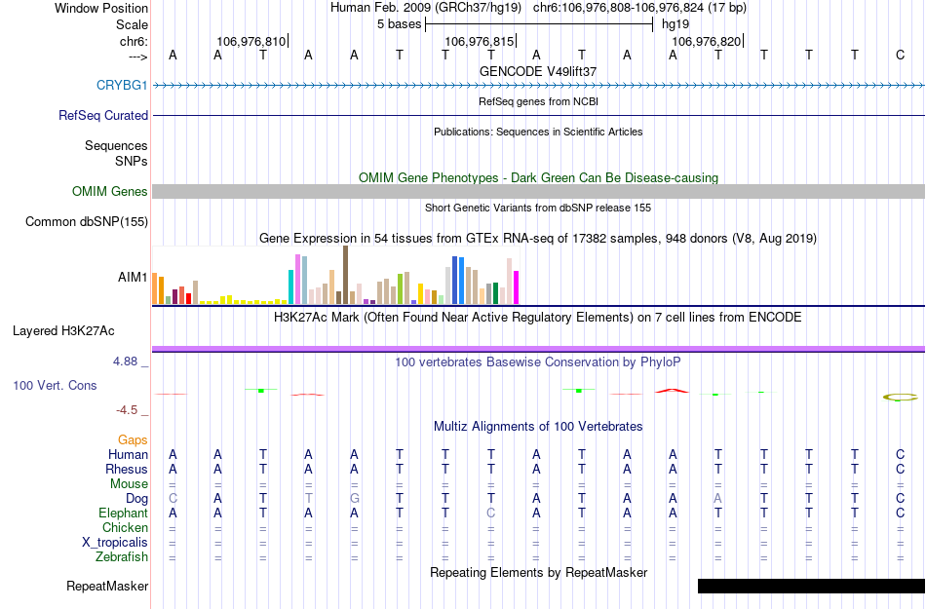Click the GENCODE V49lift37 track title
This screenshot has width=926, height=609.
click(x=538, y=71)
